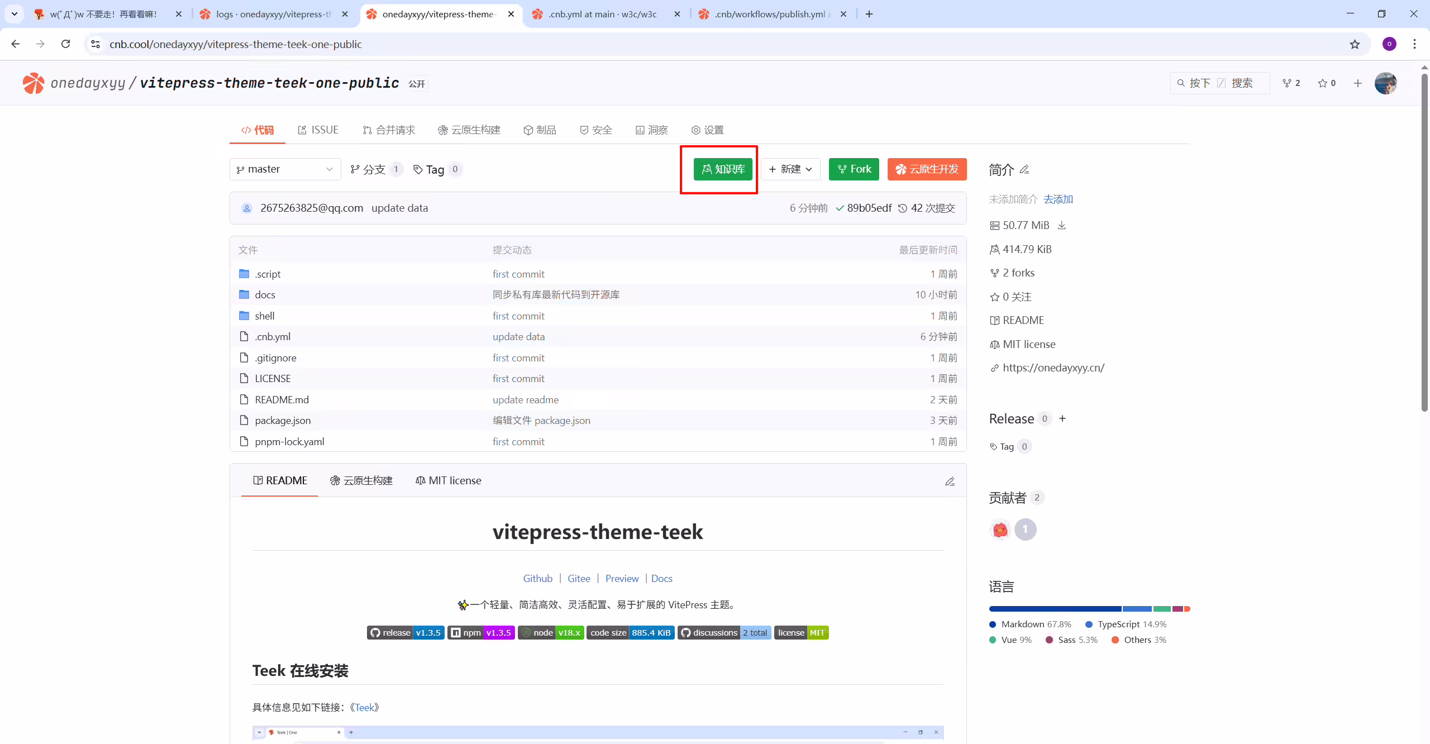The image size is (1430, 744).
Task: Click the Markdown language bar segment
Action: pos(1055,609)
